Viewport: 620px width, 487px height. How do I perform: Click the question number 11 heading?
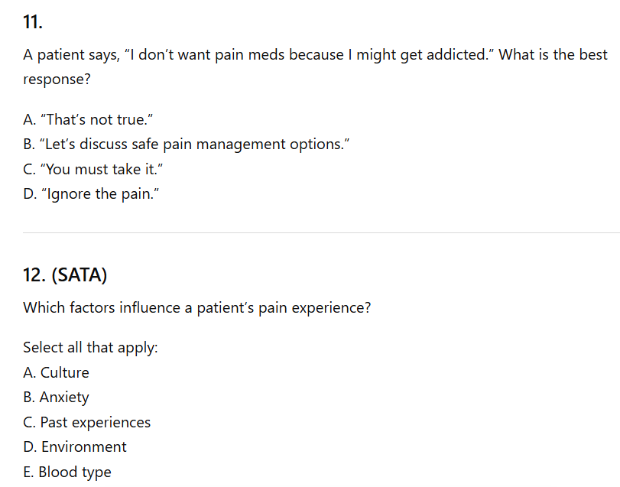tap(33, 22)
